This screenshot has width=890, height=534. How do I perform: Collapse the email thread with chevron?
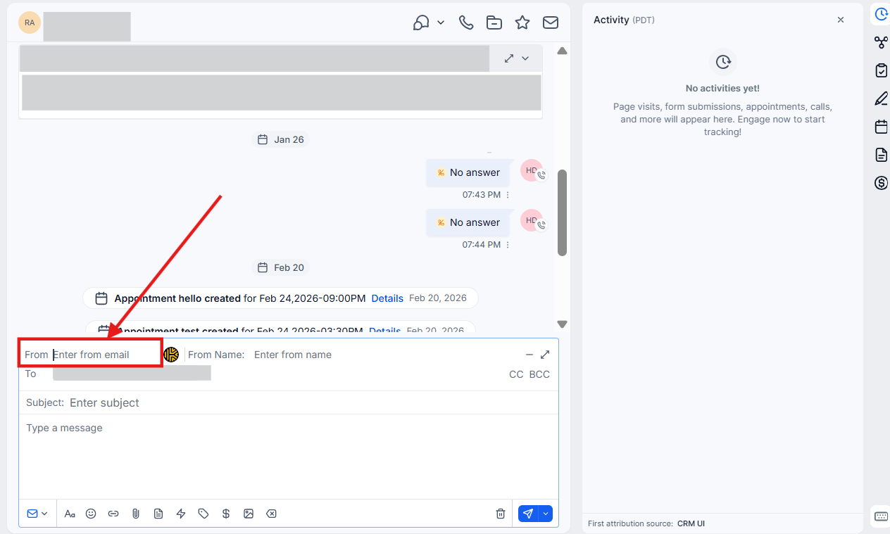(x=525, y=58)
